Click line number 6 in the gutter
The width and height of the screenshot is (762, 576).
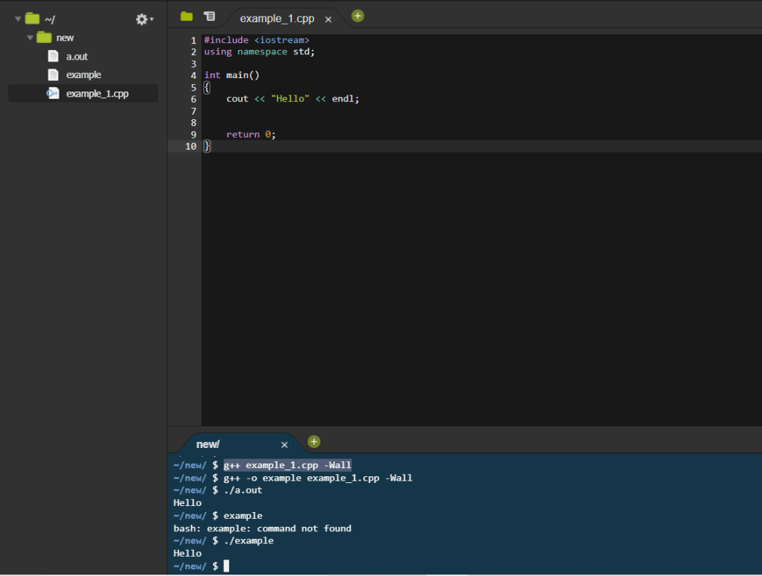[193, 99]
